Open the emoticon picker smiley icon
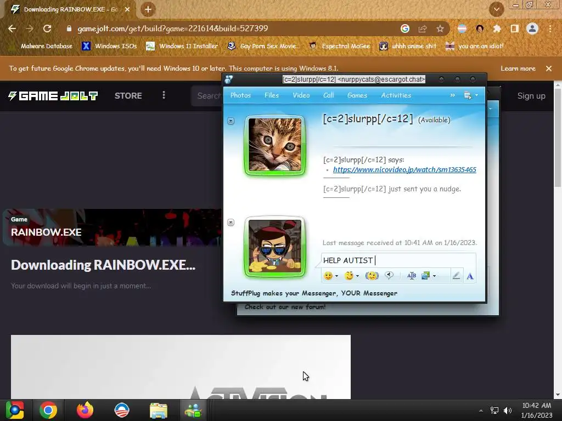Screen dimensions: 562x421 tap(328, 276)
